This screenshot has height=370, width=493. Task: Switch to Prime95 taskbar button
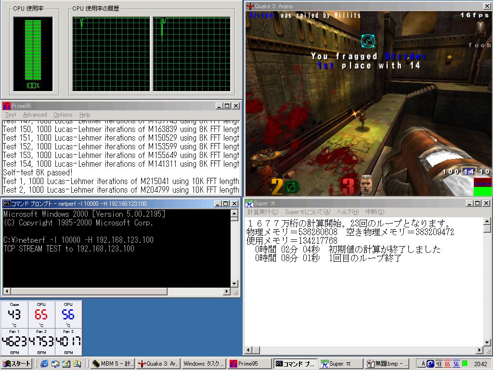tap(249, 364)
